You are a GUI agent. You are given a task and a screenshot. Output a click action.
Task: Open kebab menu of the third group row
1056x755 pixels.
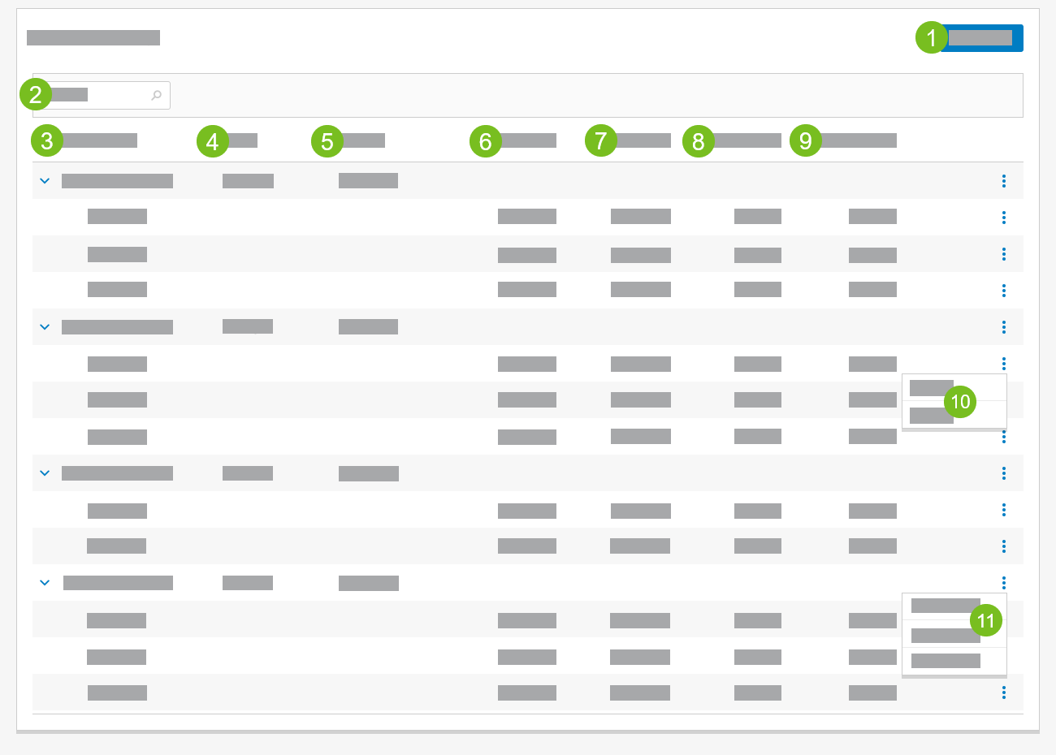tap(1004, 473)
